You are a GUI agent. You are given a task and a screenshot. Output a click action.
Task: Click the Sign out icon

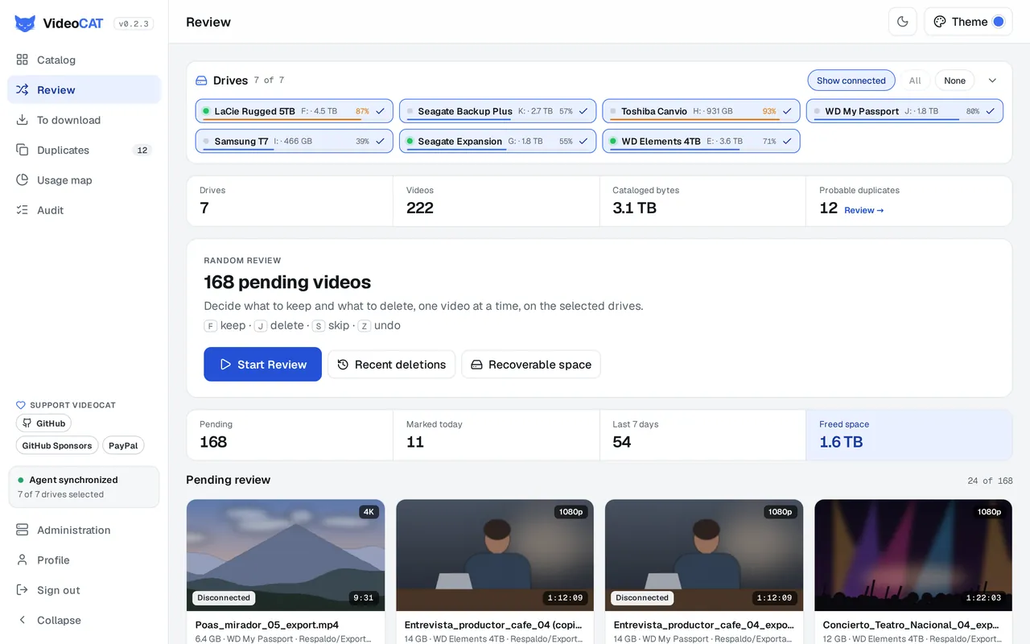point(23,590)
